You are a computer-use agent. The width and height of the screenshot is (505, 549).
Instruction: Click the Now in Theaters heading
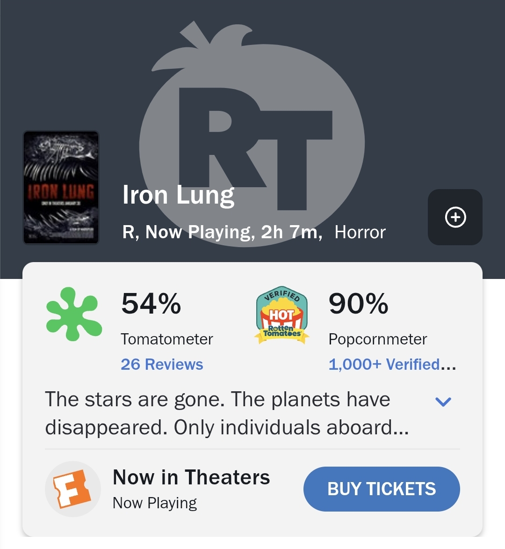(191, 477)
